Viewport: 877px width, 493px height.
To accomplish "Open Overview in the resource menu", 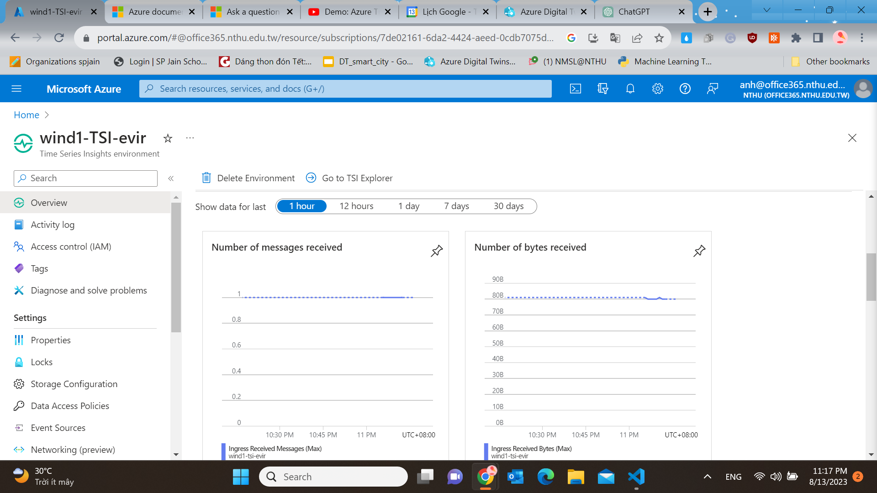I will pyautogui.click(x=85, y=203).
